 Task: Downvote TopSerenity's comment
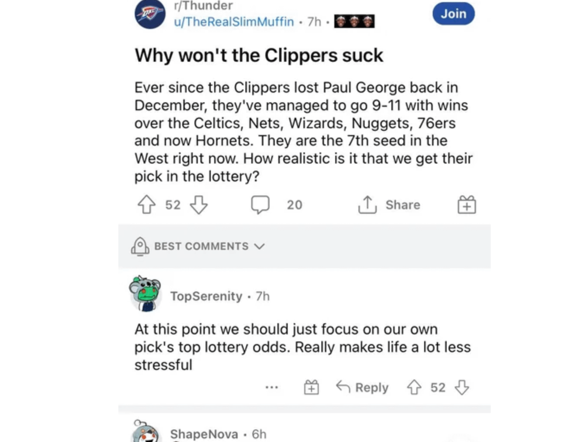click(x=461, y=387)
